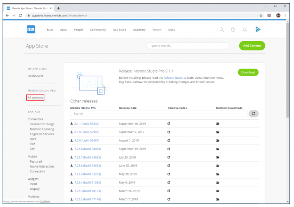Click the browser address bar
Screen dimensions: 294x207
(x=142, y=15)
